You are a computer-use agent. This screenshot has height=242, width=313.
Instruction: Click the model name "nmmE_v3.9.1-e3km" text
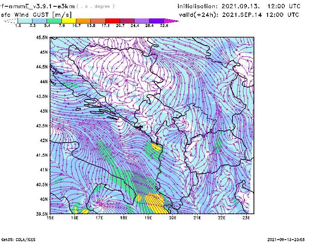coord(42,6)
